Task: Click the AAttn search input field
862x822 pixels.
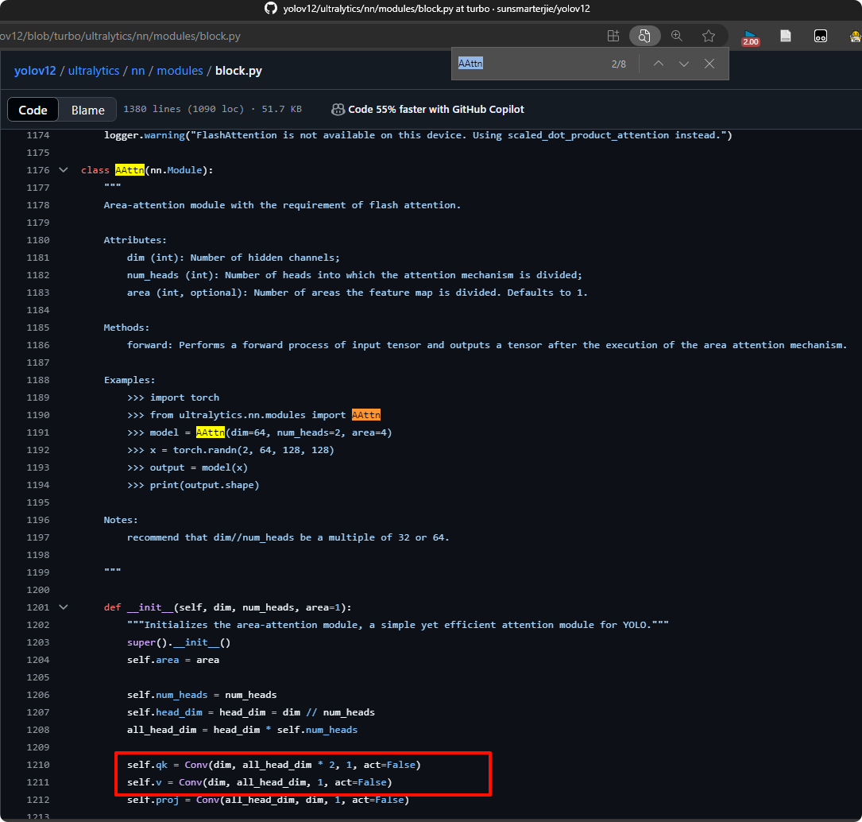Action: tap(516, 64)
